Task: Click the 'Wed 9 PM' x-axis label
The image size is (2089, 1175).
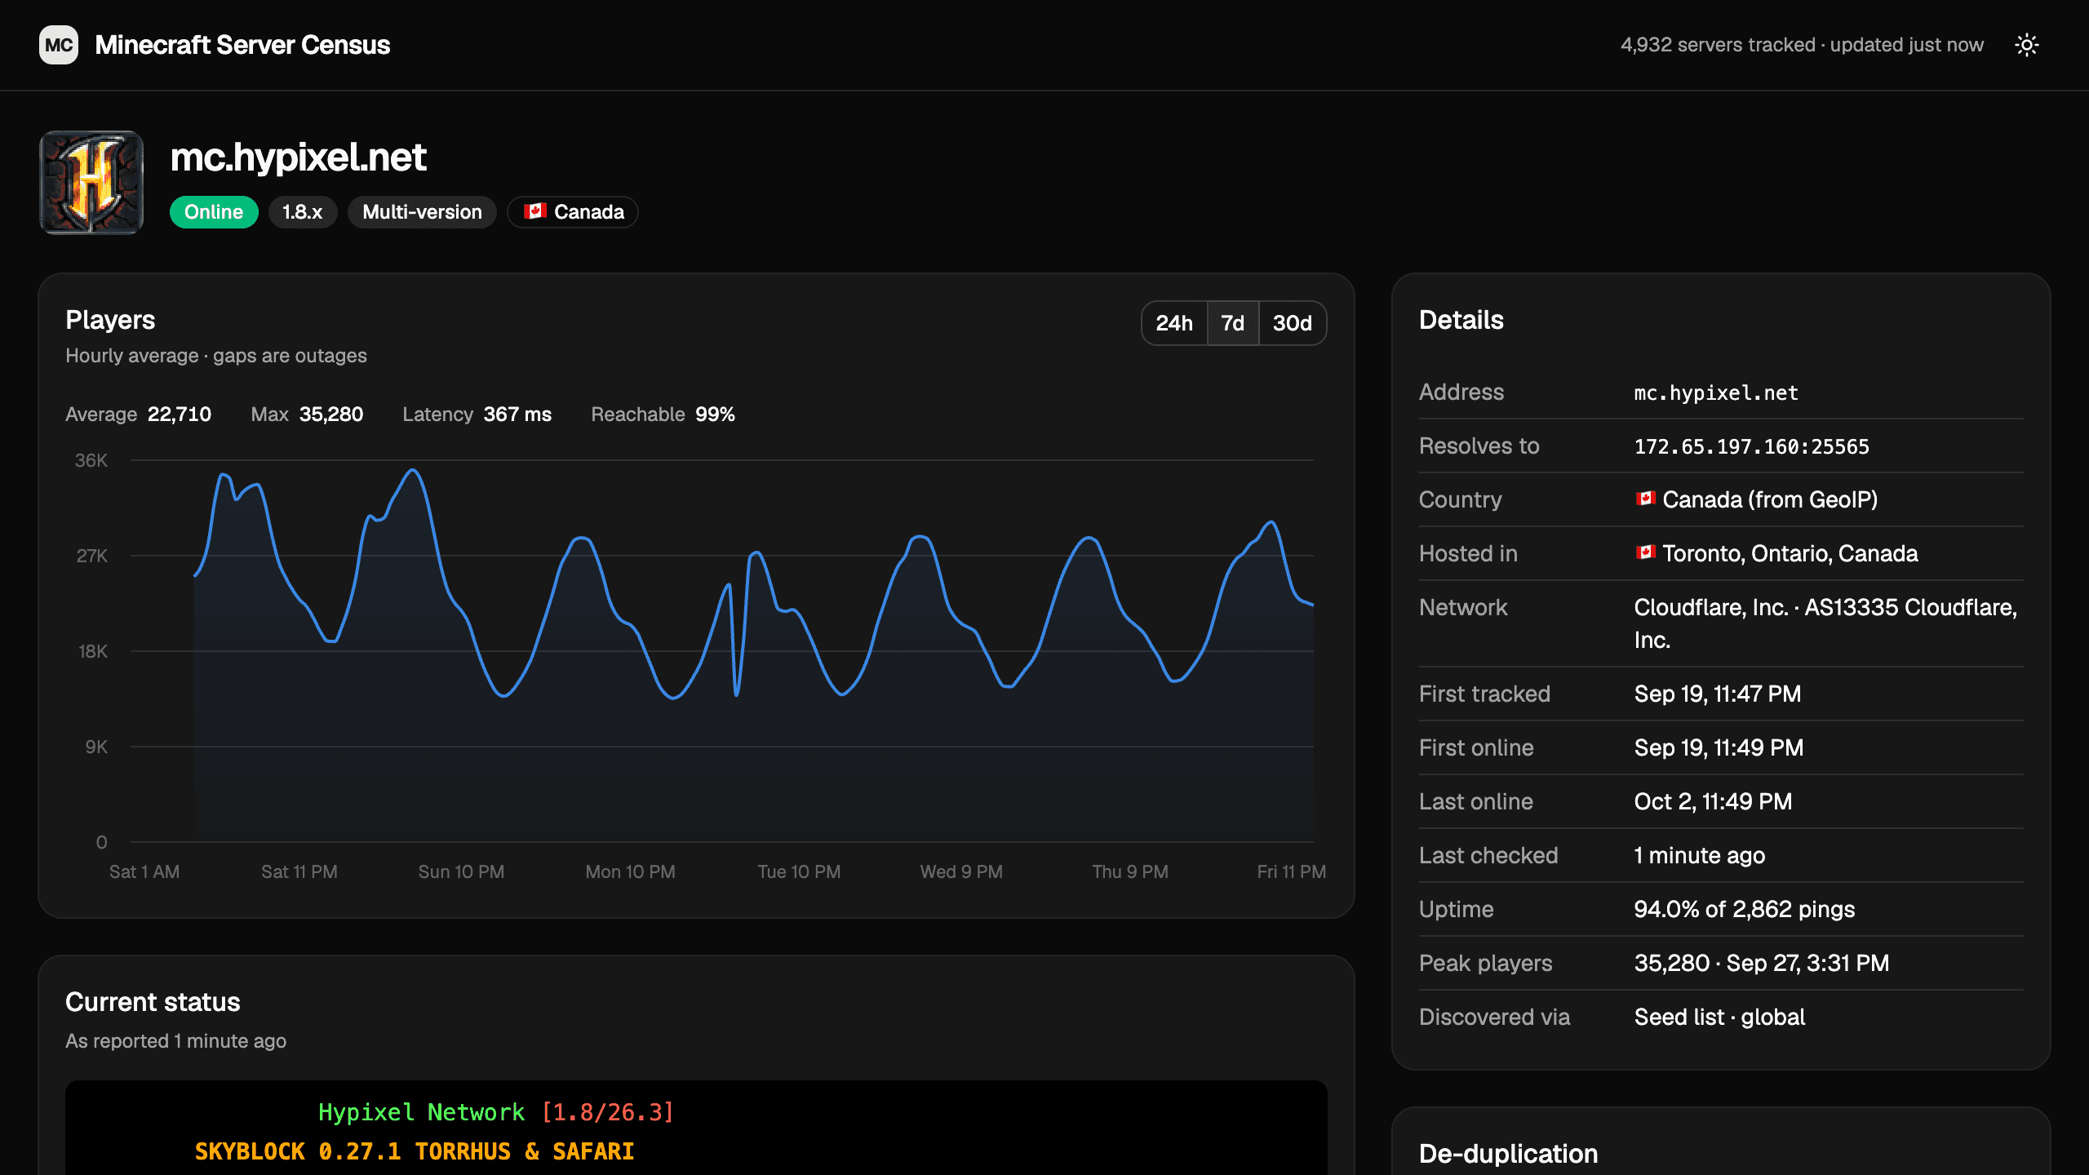Action: [961, 871]
